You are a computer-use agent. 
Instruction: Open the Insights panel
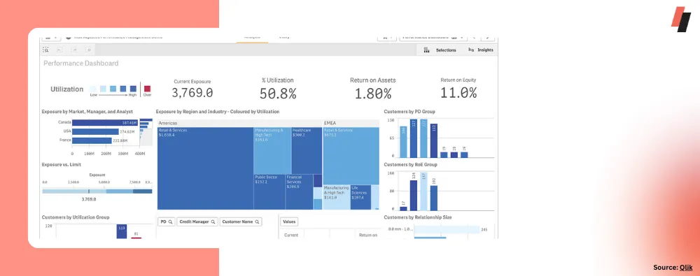481,50
